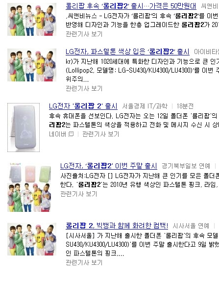Open headline 'LG전자, 롤리팝2 이번 주말 출시'
The height and width of the screenshot is (282, 219).
[x=109, y=166]
